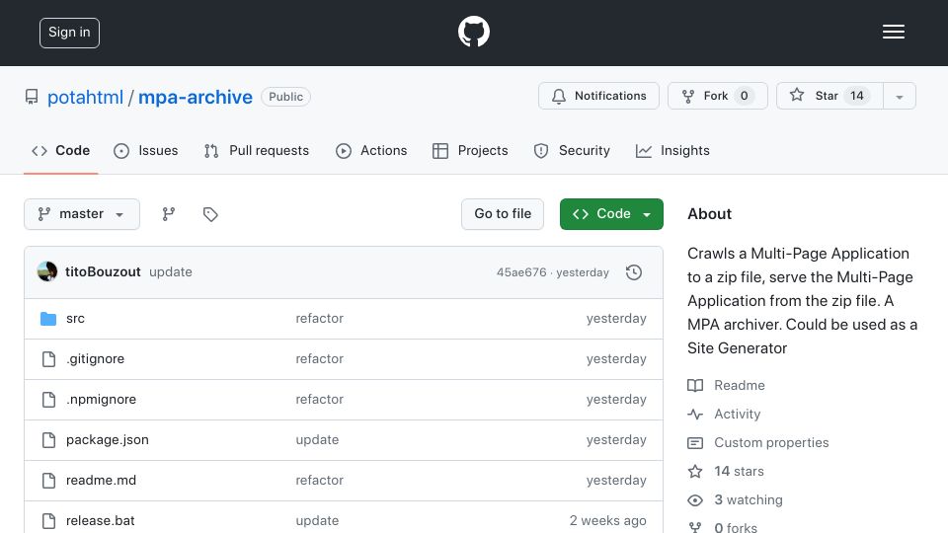Click the Sign in button
Screen dimensions: 948x533
pyautogui.click(x=69, y=33)
